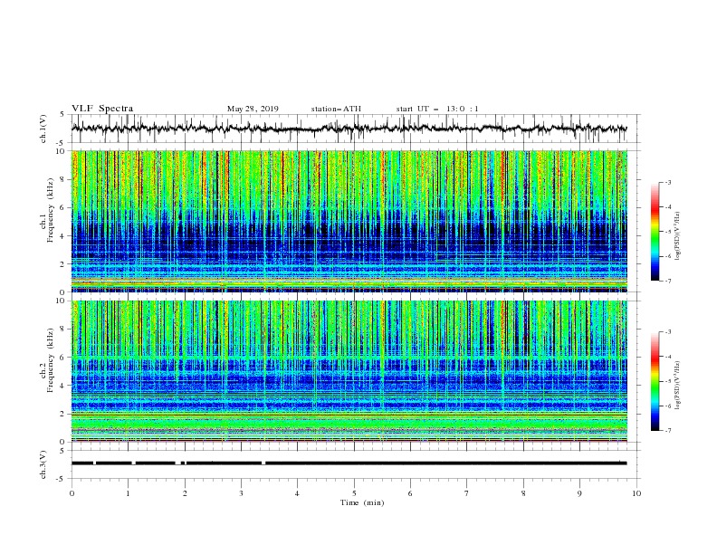Click the "10" tick on ch.1 frequency axis
The image size is (717, 554).
61,151
